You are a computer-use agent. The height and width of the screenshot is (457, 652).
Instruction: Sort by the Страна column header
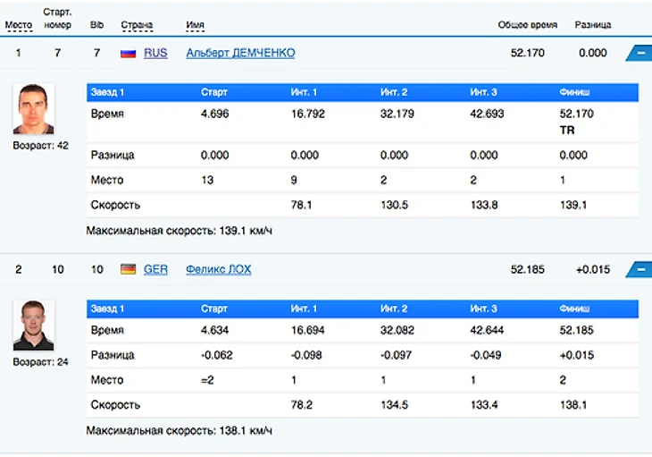[x=136, y=25]
